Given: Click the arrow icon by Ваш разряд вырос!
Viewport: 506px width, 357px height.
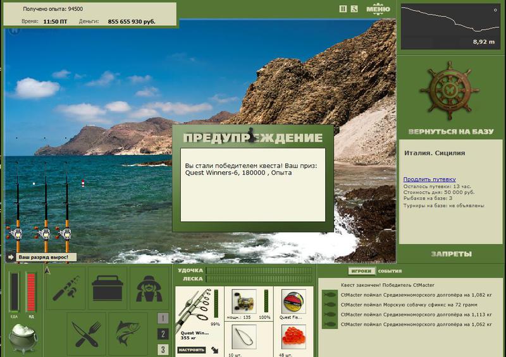Looking at the screenshot, I should [11, 257].
